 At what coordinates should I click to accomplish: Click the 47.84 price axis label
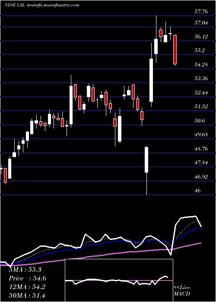click(x=201, y=162)
